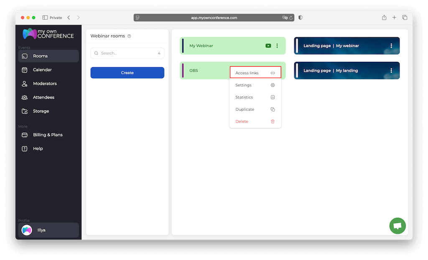Viewport: 428px width, 260px height.
Task: Click the page settings icon in the address bar
Action: coord(138,18)
